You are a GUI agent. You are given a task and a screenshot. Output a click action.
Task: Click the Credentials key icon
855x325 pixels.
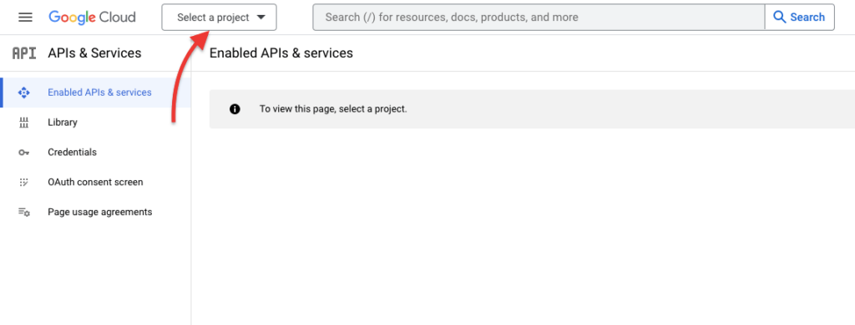[x=23, y=152]
